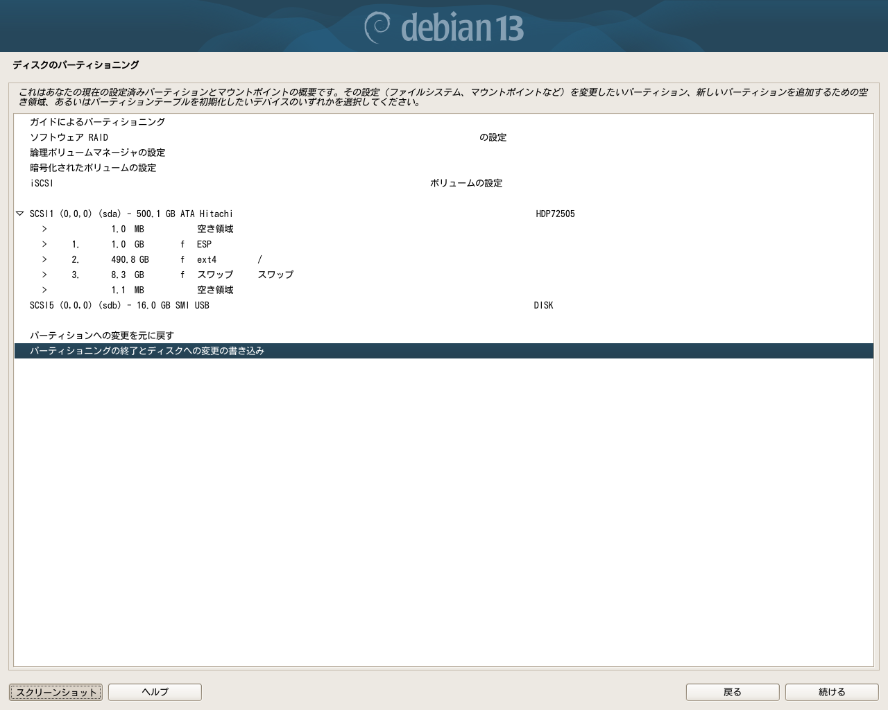The width and height of the screenshot is (888, 710).
Task: Choose 暗号化されたボリュームの設定
Action: point(444,168)
